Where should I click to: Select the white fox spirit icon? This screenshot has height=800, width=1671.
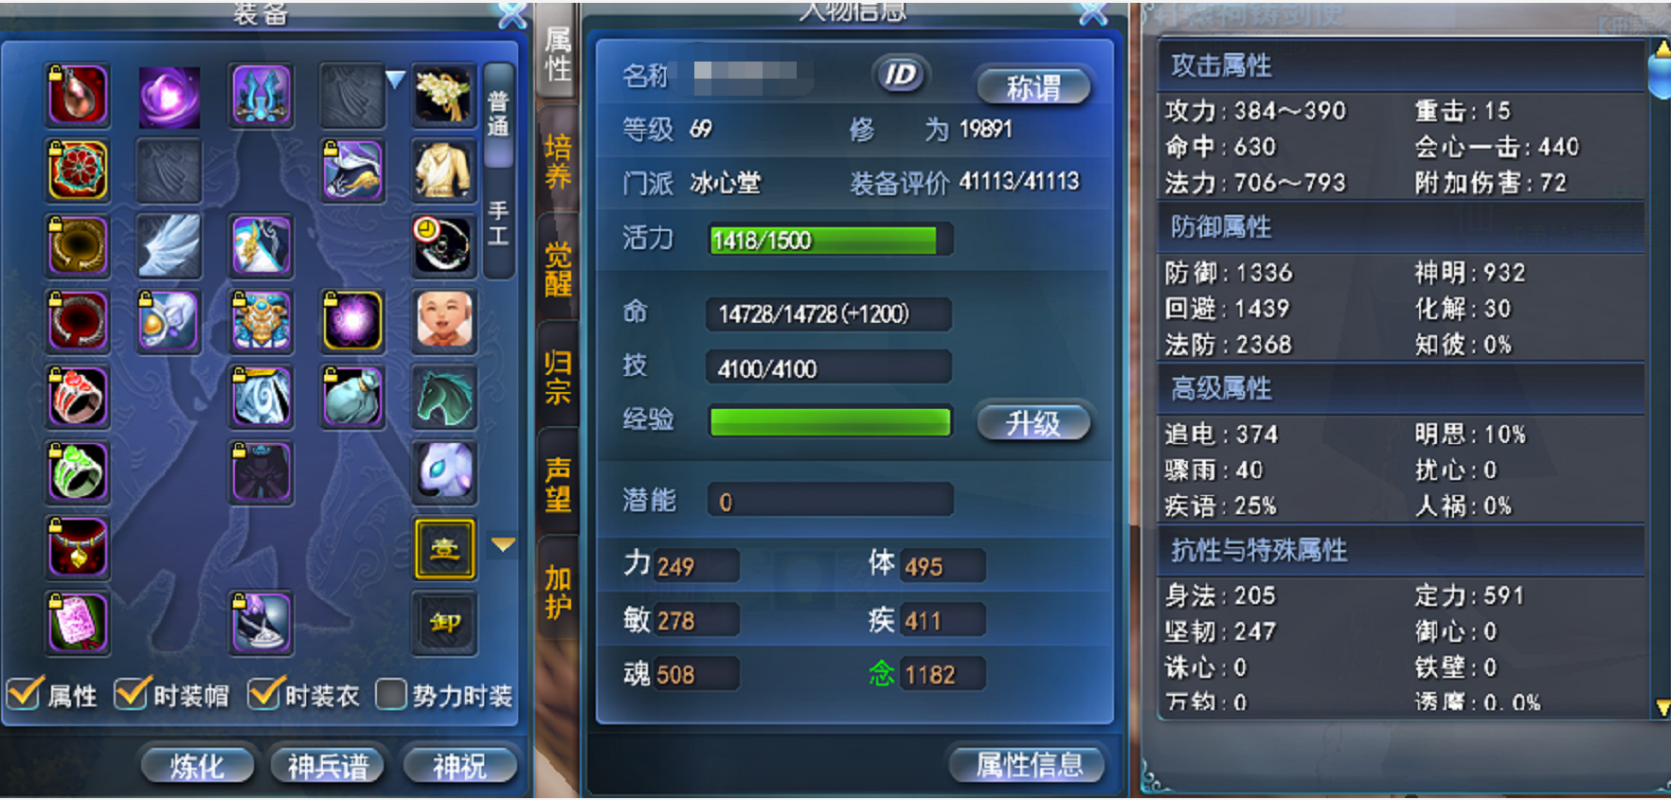click(444, 471)
